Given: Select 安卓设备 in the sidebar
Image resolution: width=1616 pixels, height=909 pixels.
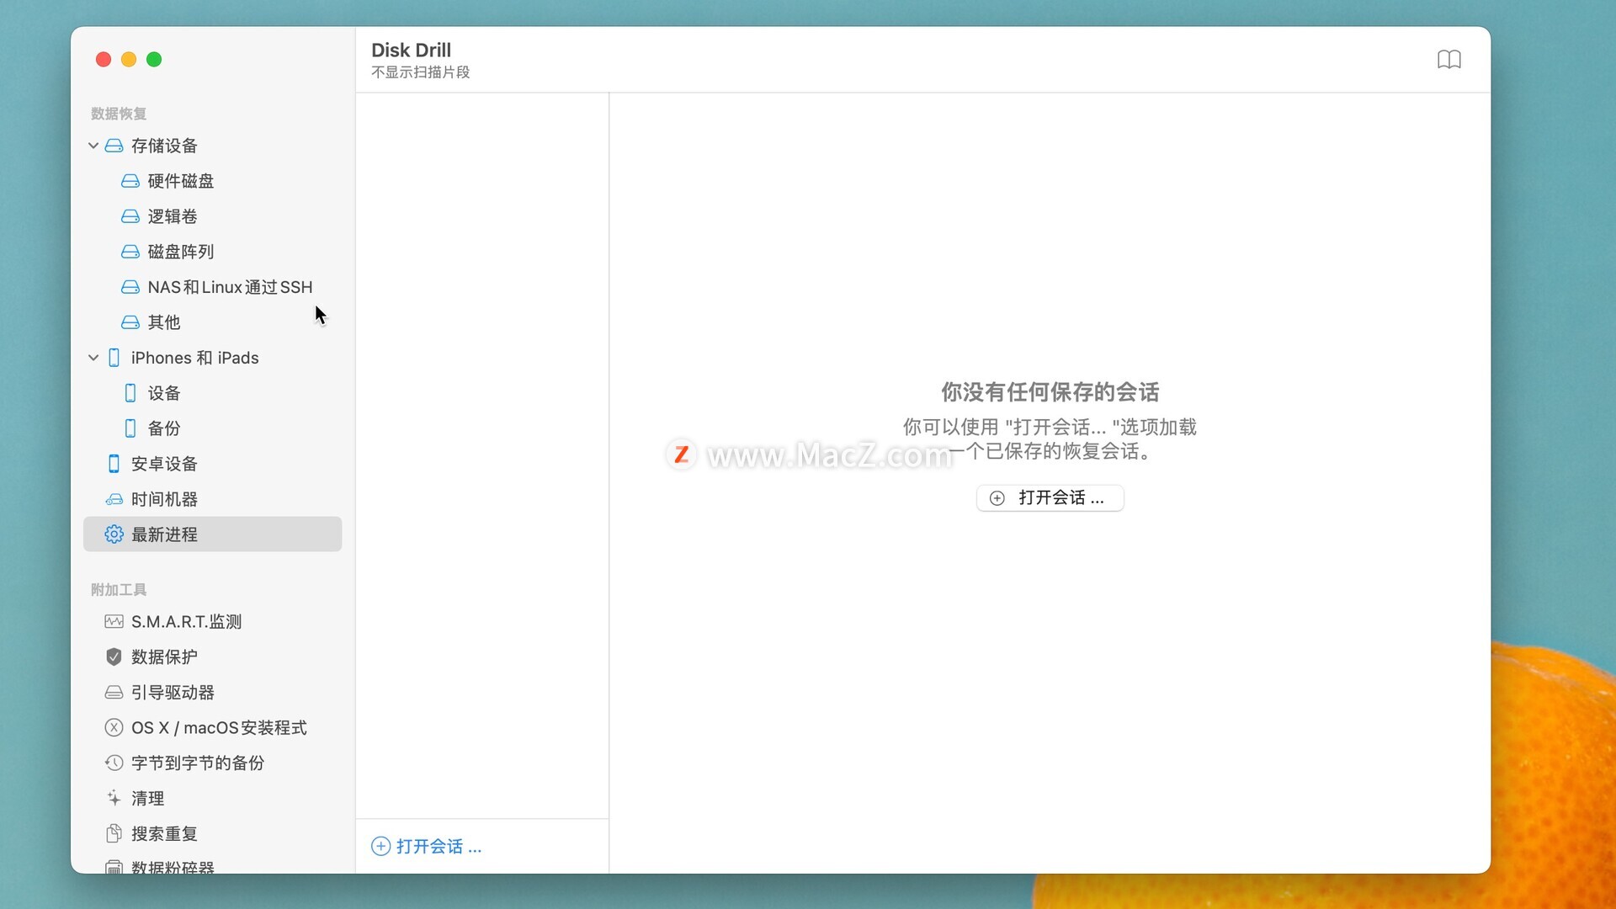Looking at the screenshot, I should coord(164,464).
